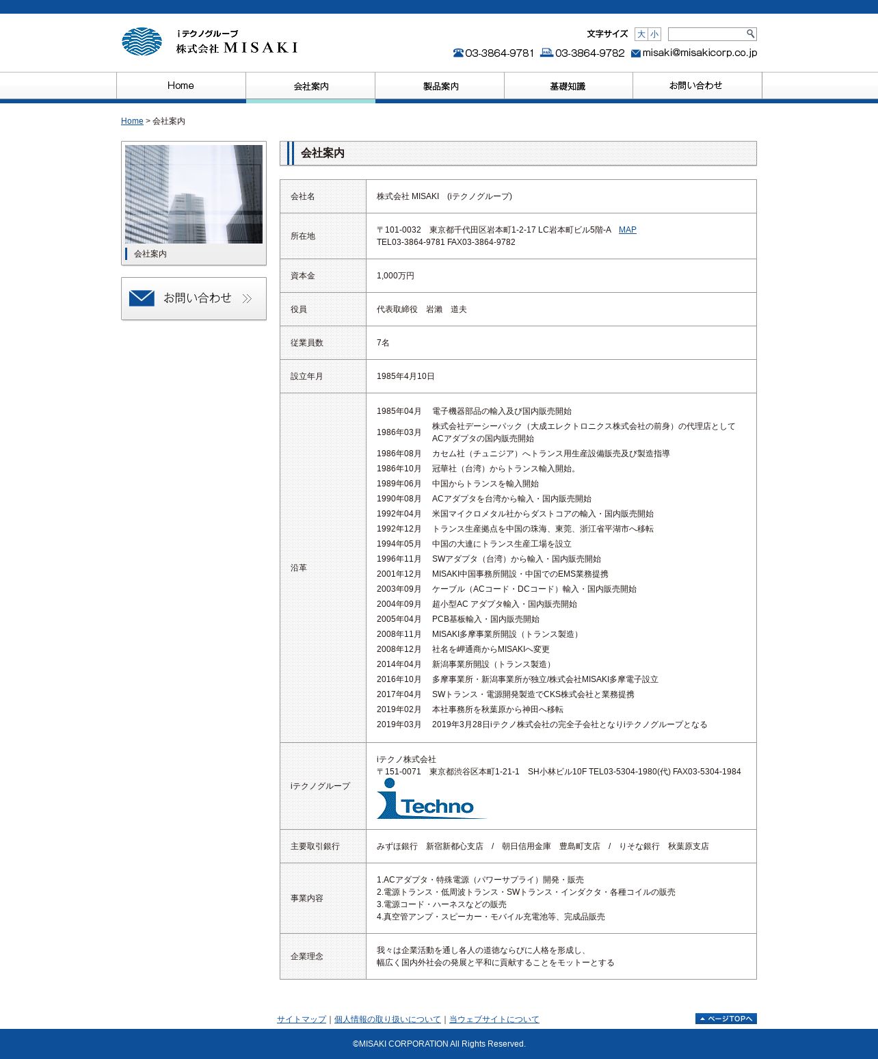The image size is (878, 1059).
Task: Click the 主要取引銀行 row label
Action: (315, 846)
